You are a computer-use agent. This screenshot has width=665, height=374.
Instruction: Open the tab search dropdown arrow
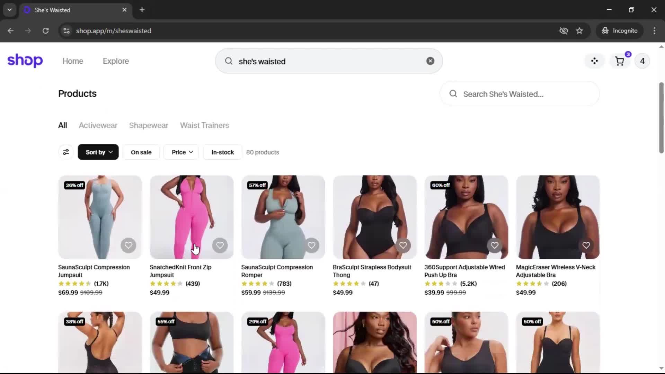(x=10, y=10)
